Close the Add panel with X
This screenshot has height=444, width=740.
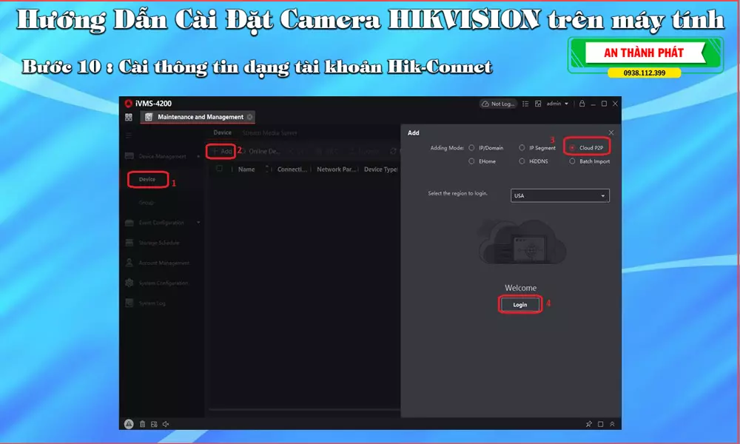(611, 133)
